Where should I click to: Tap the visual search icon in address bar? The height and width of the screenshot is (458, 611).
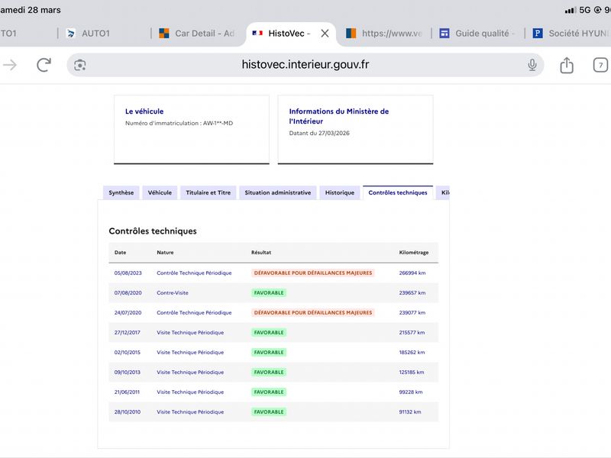[80, 65]
